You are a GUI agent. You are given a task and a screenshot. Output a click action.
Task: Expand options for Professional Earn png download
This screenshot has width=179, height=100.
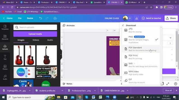(95, 91)
